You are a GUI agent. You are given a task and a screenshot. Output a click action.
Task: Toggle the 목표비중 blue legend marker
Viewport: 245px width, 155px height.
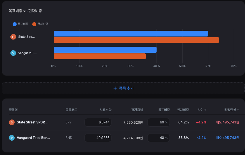[15, 24]
